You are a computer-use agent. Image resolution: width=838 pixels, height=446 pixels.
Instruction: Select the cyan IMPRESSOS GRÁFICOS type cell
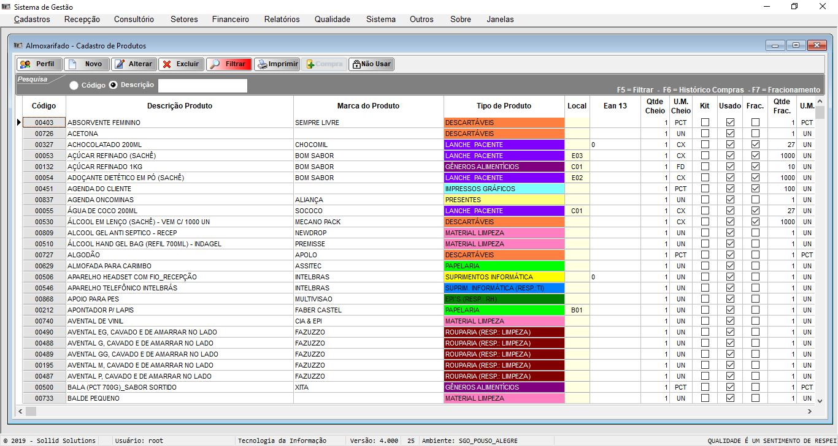(x=504, y=189)
